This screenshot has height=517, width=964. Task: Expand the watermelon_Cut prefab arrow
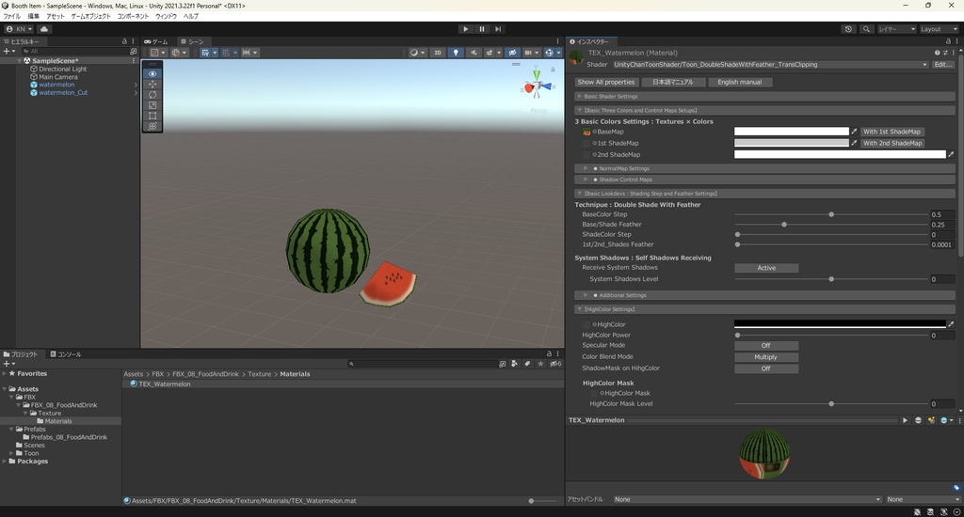[136, 93]
